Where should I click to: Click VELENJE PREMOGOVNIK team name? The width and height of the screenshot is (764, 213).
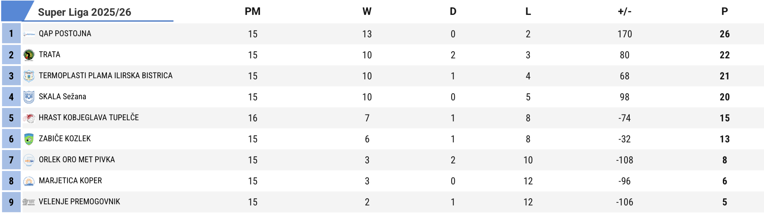click(79, 202)
